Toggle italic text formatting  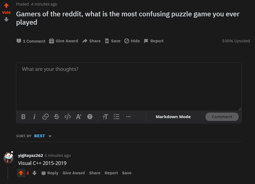click(34, 117)
